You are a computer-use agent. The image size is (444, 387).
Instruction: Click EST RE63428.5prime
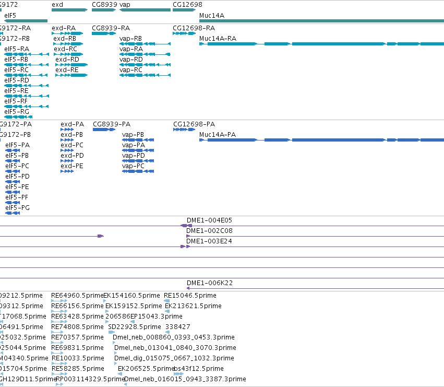click(x=77, y=317)
